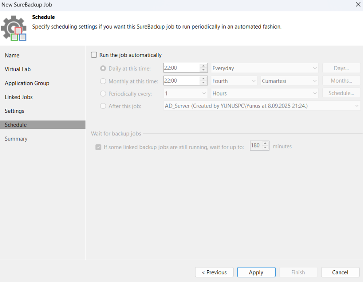Select the After this job option

[103, 106]
